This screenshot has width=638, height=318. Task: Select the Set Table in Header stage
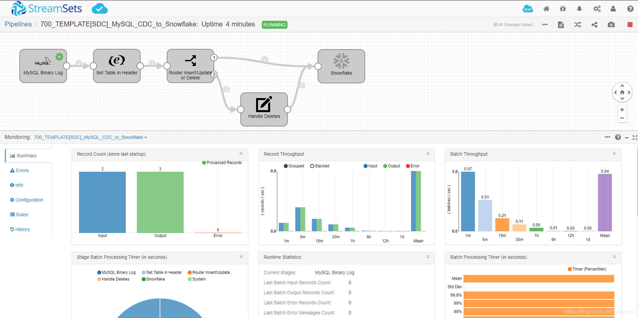117,66
